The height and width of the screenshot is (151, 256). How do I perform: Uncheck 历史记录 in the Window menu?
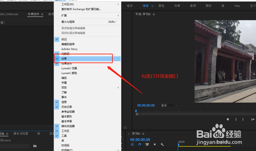87,107
